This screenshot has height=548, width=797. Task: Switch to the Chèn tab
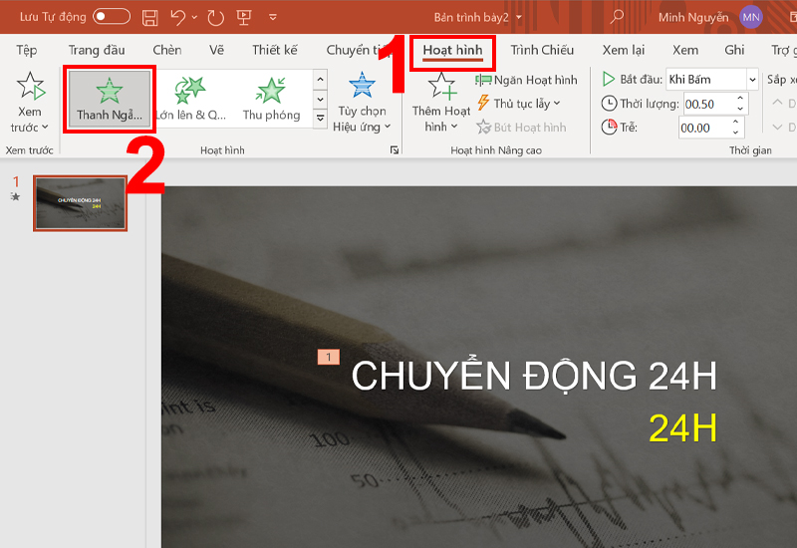pyautogui.click(x=167, y=50)
